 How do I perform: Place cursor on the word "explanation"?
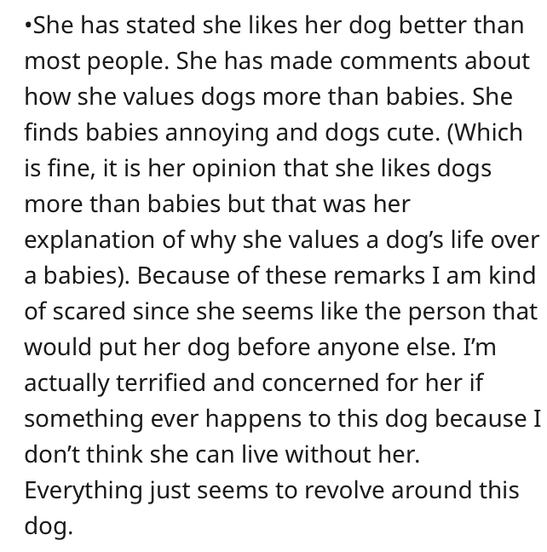[x=96, y=239]
